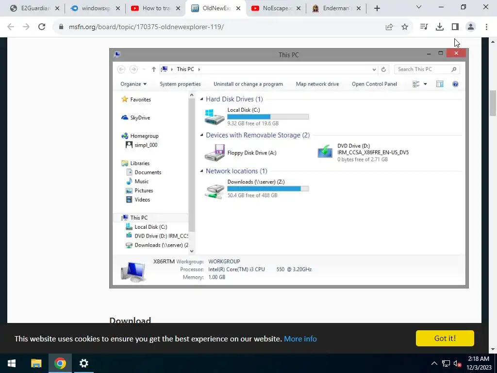
Task: Open a new browser tab
Action: pos(377,9)
